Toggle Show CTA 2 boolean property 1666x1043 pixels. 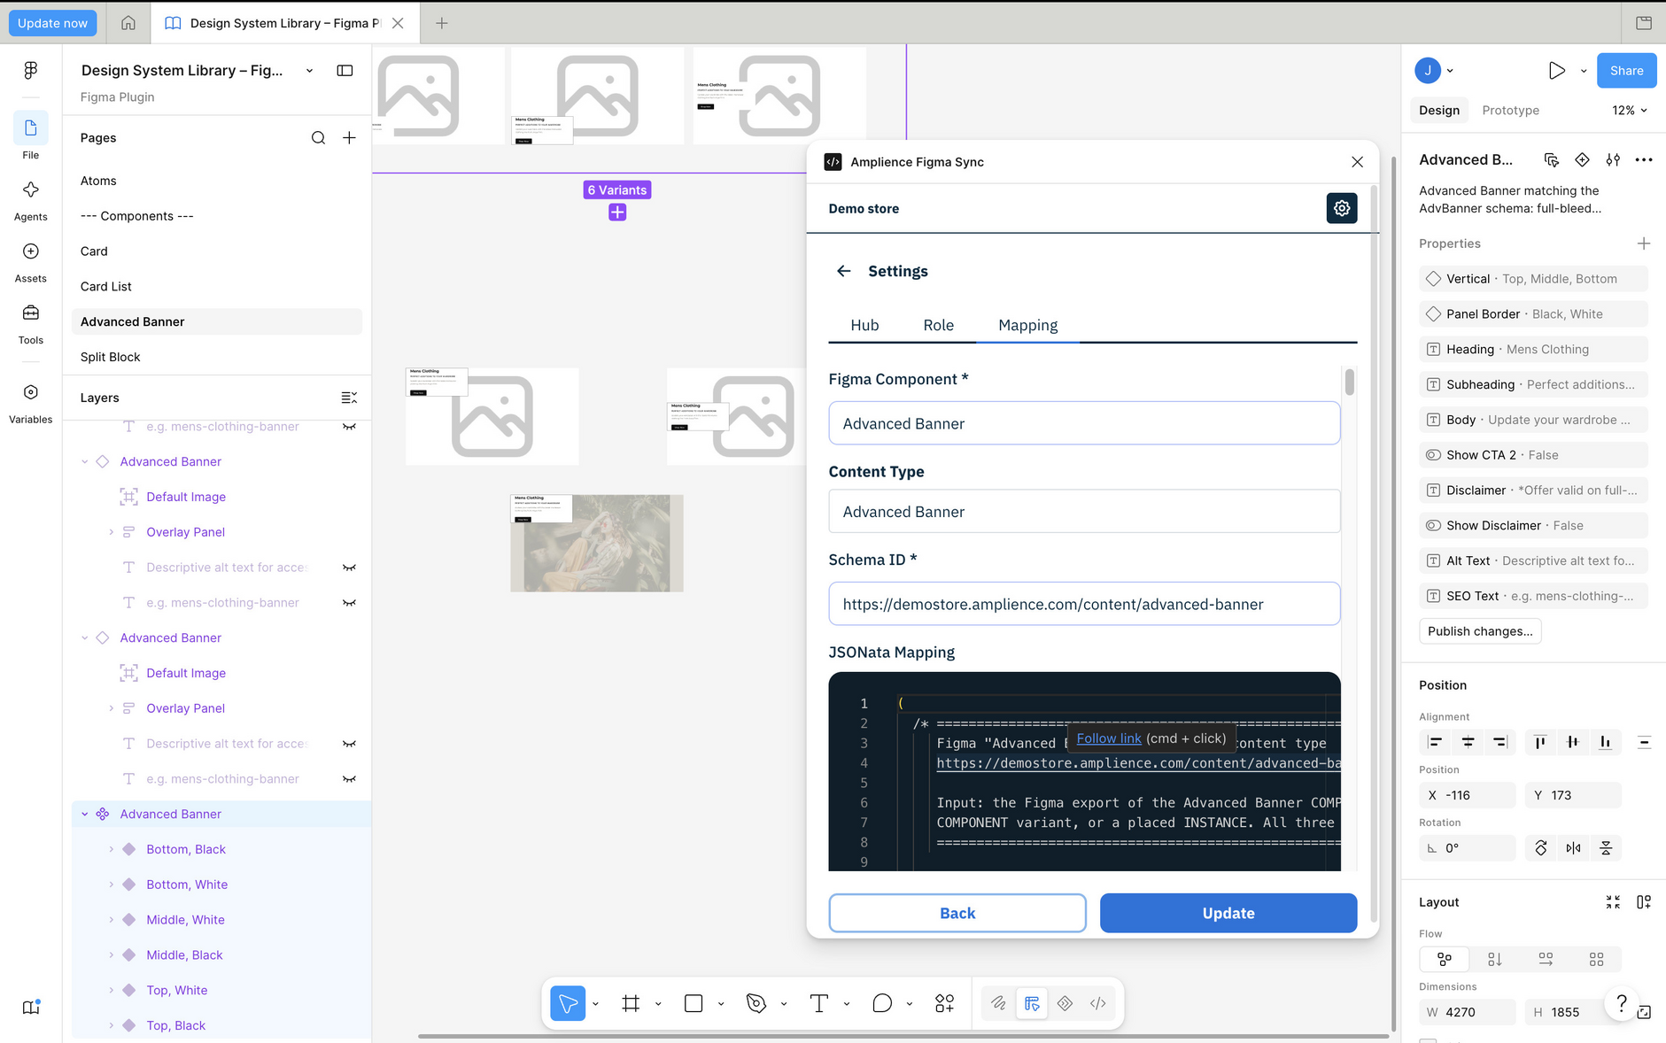pyautogui.click(x=1533, y=455)
